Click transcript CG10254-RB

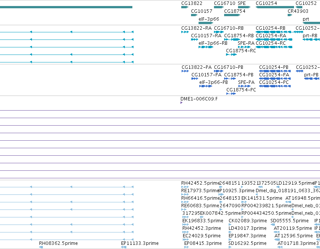click(x=273, y=32)
